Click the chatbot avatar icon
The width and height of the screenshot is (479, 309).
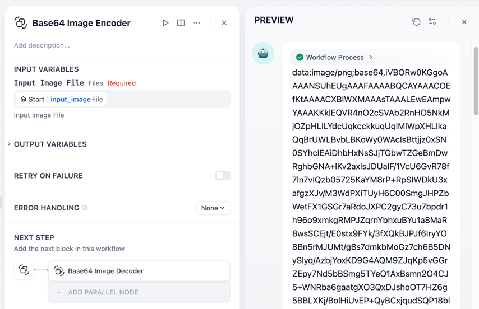point(263,54)
